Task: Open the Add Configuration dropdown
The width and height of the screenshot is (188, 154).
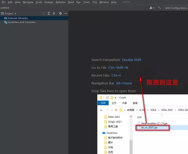Action: pyautogui.click(x=175, y=8)
